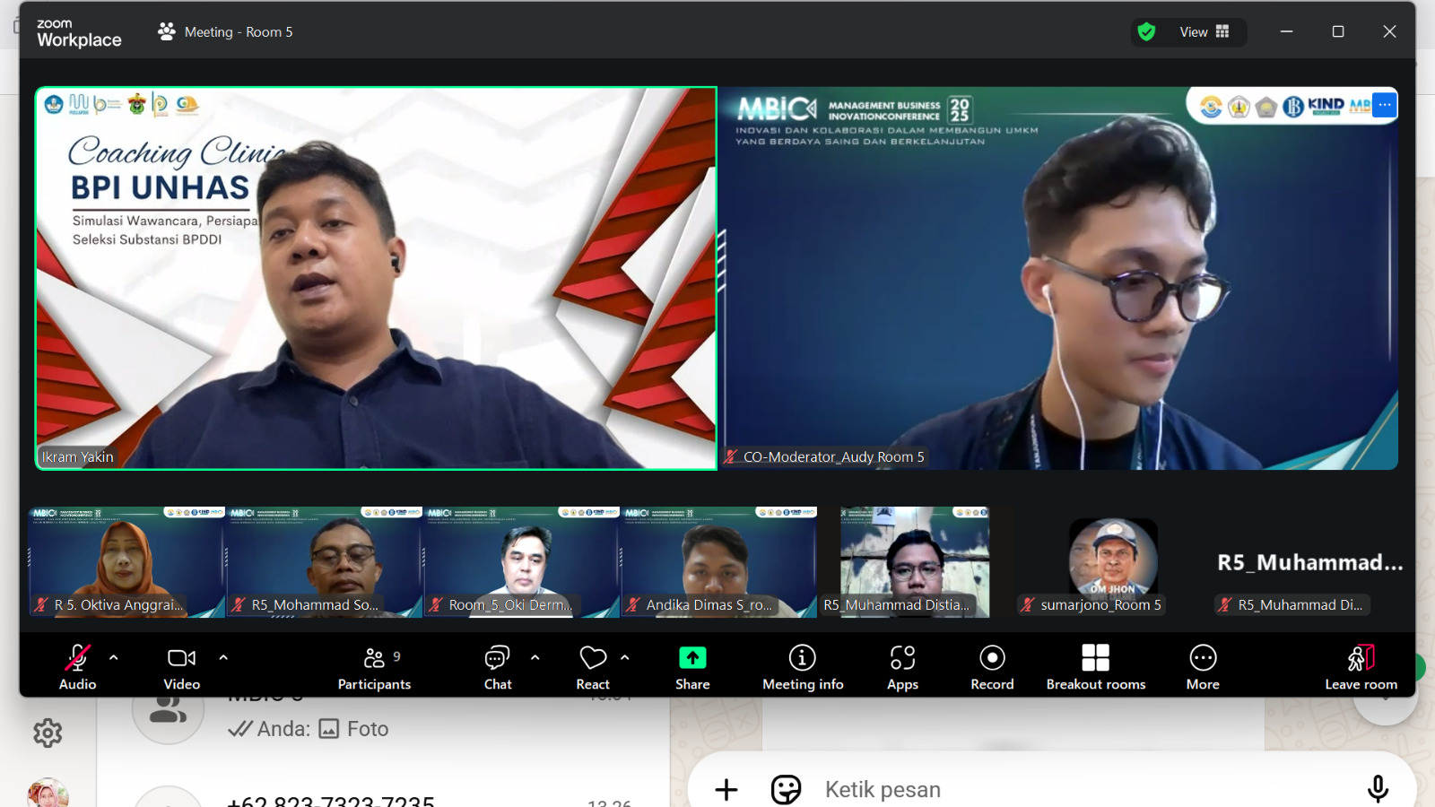Open the Participants panel
The height and width of the screenshot is (807, 1435).
374,666
